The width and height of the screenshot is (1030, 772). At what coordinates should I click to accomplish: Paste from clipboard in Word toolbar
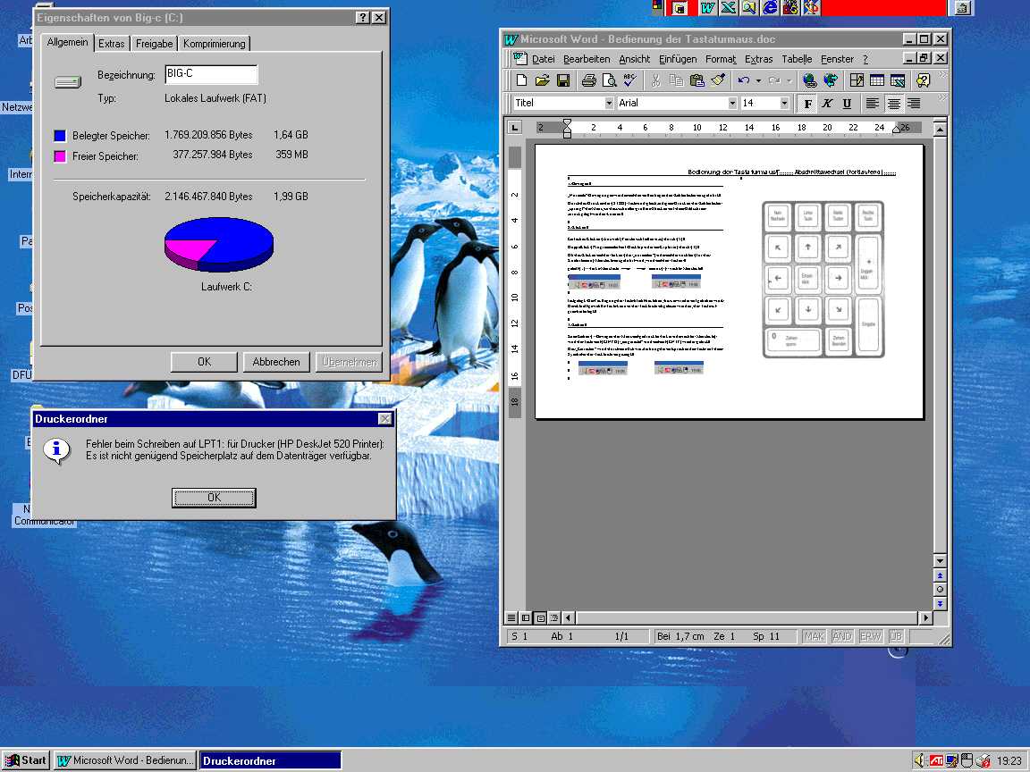point(697,80)
